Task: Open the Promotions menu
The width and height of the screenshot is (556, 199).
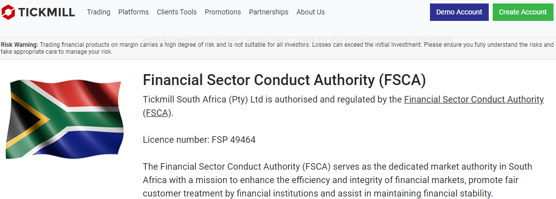Action: click(223, 12)
